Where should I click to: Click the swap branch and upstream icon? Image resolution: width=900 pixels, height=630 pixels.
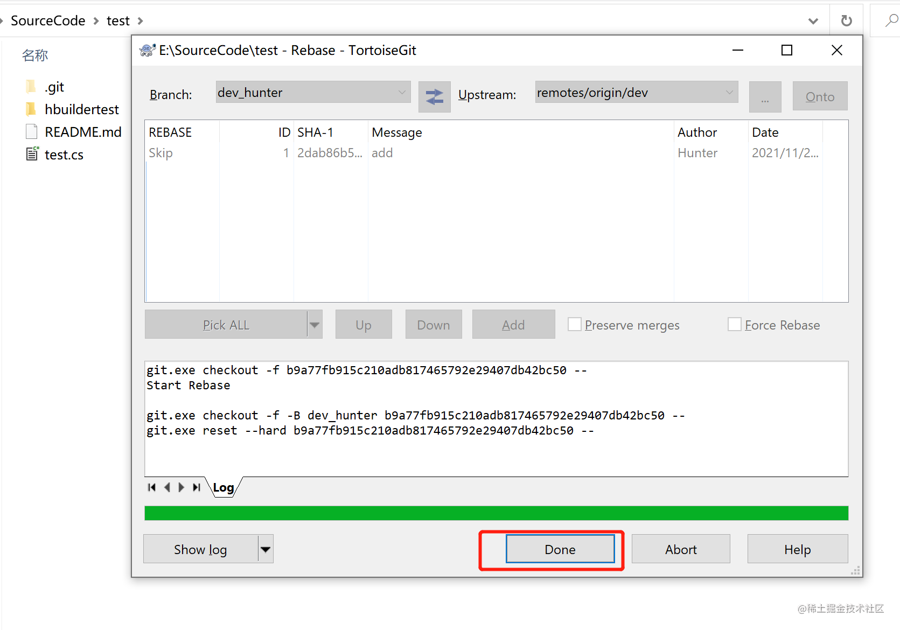434,96
